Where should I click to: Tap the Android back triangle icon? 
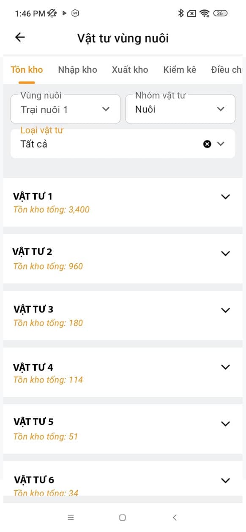coord(175,517)
